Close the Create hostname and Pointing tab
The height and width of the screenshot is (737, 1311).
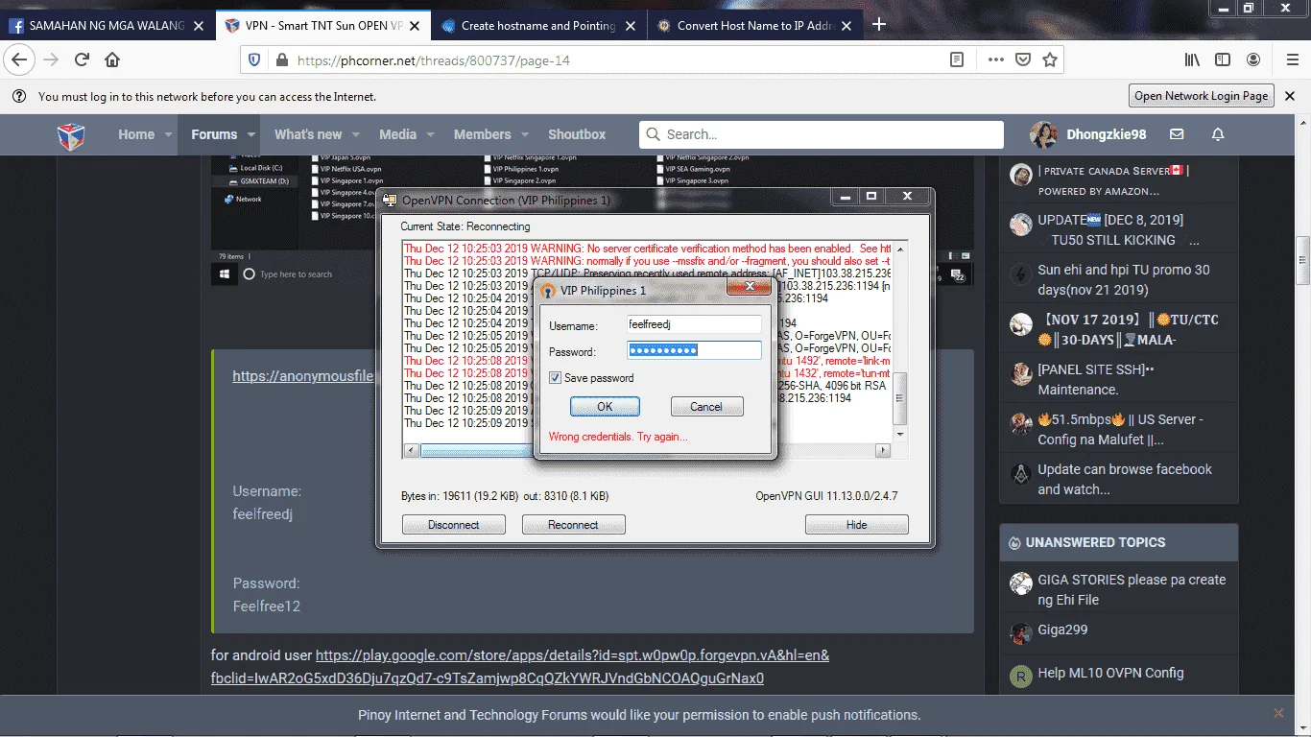[629, 26]
